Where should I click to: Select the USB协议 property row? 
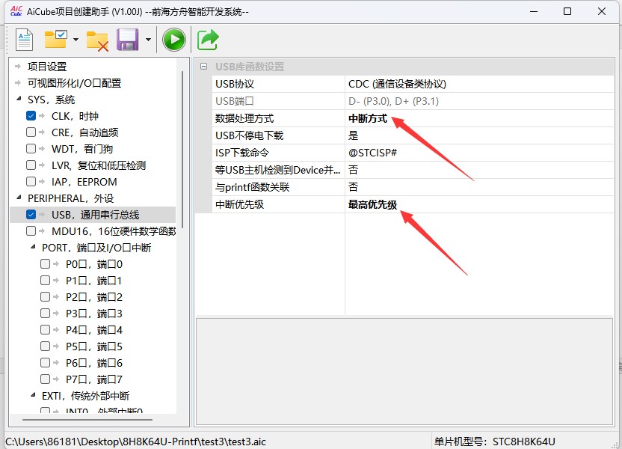click(413, 84)
